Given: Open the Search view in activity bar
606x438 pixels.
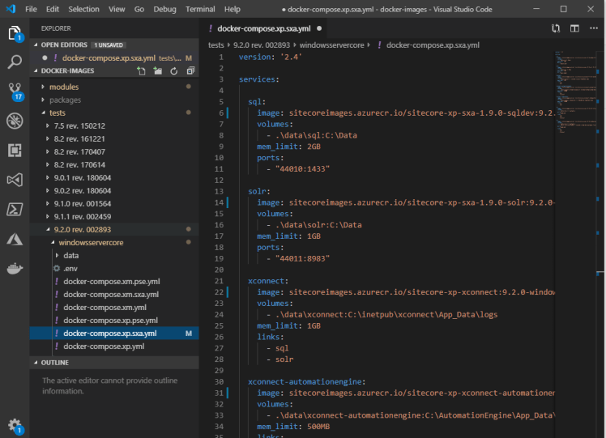Looking at the screenshot, I should 15,62.
